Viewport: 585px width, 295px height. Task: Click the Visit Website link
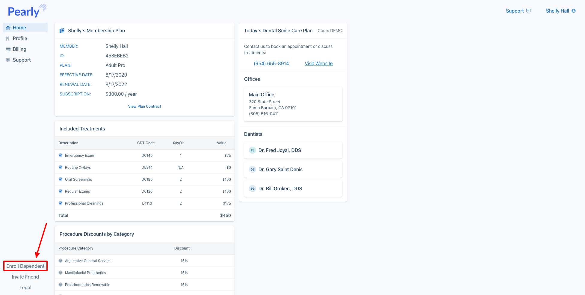pos(318,63)
